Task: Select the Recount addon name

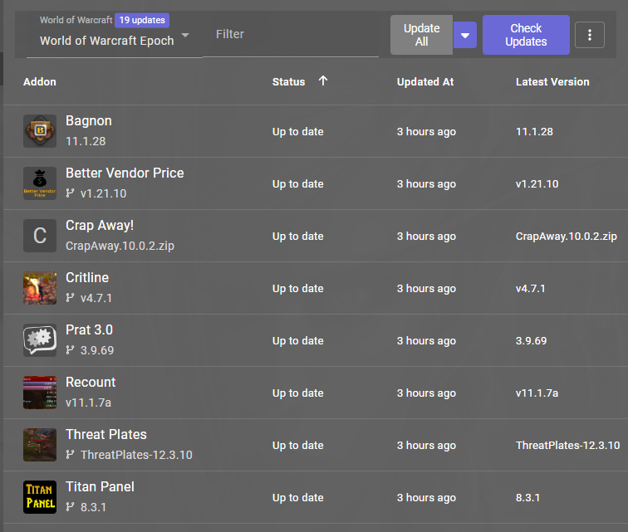Action: (x=91, y=382)
